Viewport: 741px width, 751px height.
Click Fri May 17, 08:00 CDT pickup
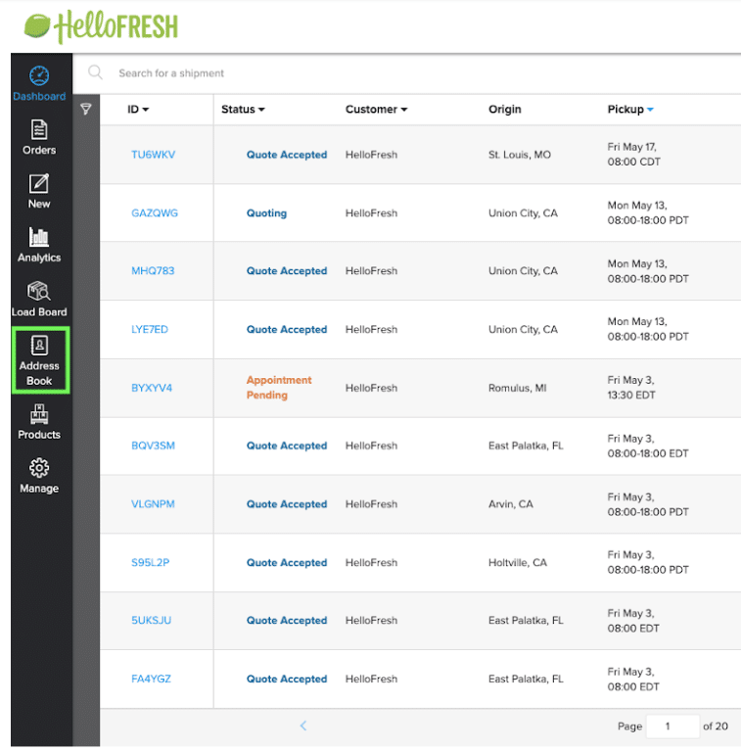coord(633,155)
